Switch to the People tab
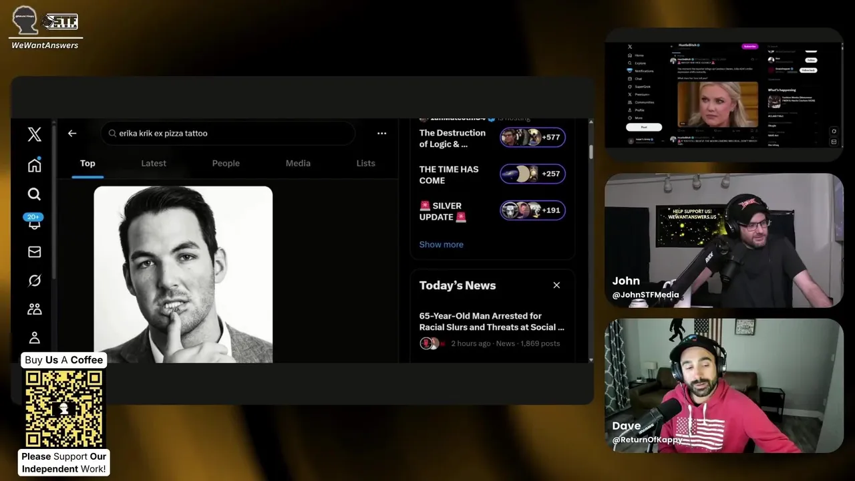 click(x=226, y=163)
